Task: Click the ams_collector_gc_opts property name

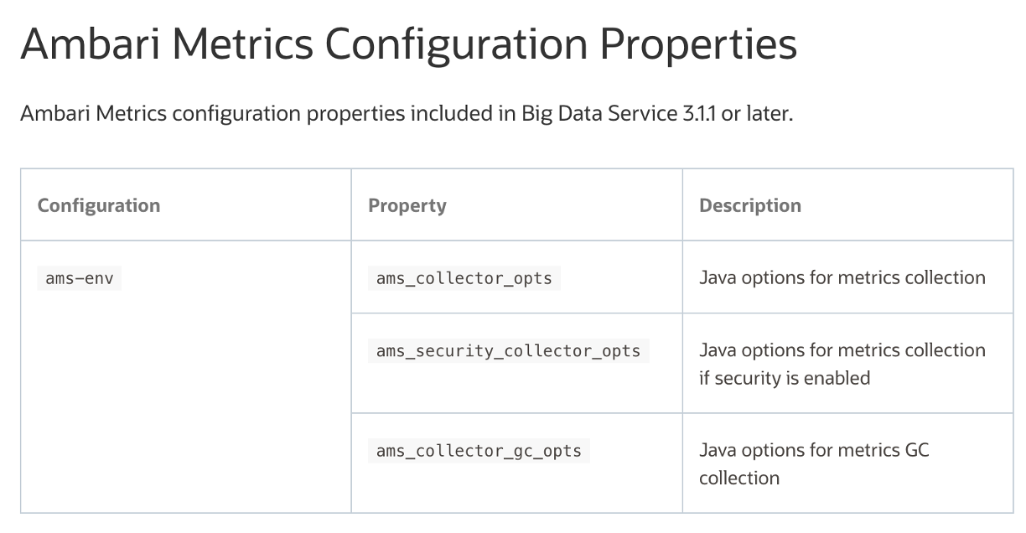Action: coord(479,451)
